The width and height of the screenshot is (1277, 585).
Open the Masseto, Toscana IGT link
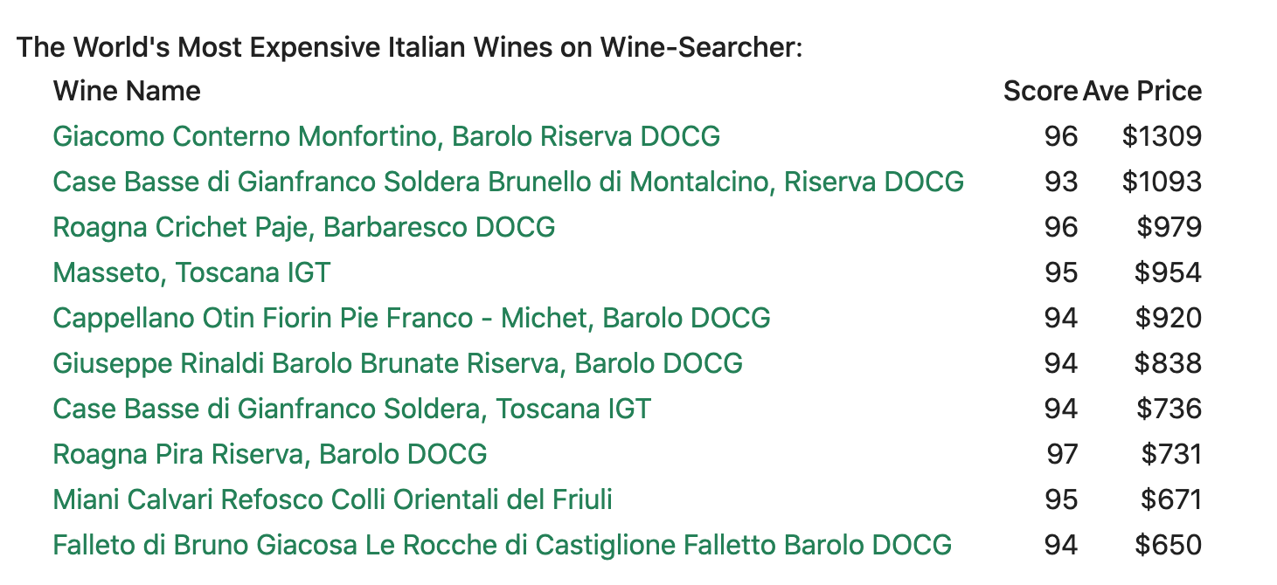191,272
